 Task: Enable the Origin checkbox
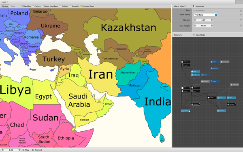coord(60,6)
